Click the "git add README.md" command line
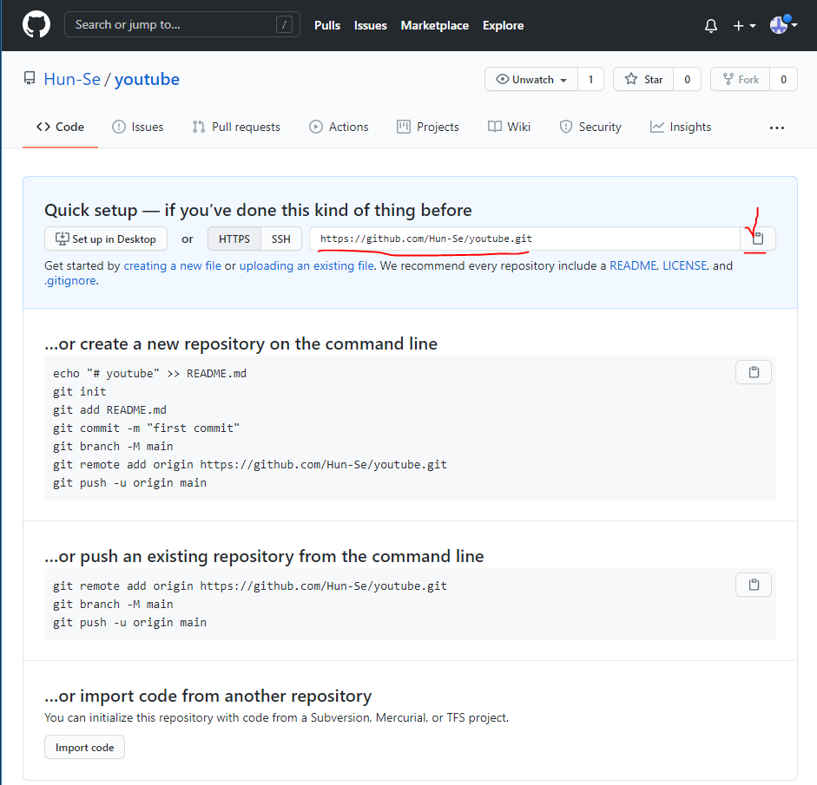 [x=110, y=409]
